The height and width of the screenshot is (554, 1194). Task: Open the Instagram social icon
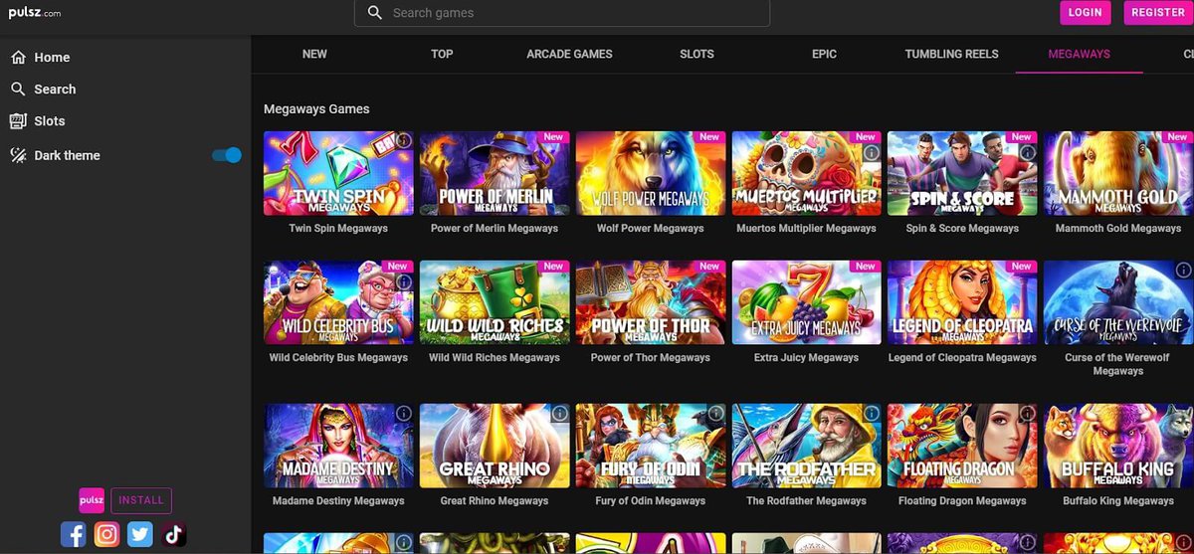(x=107, y=535)
